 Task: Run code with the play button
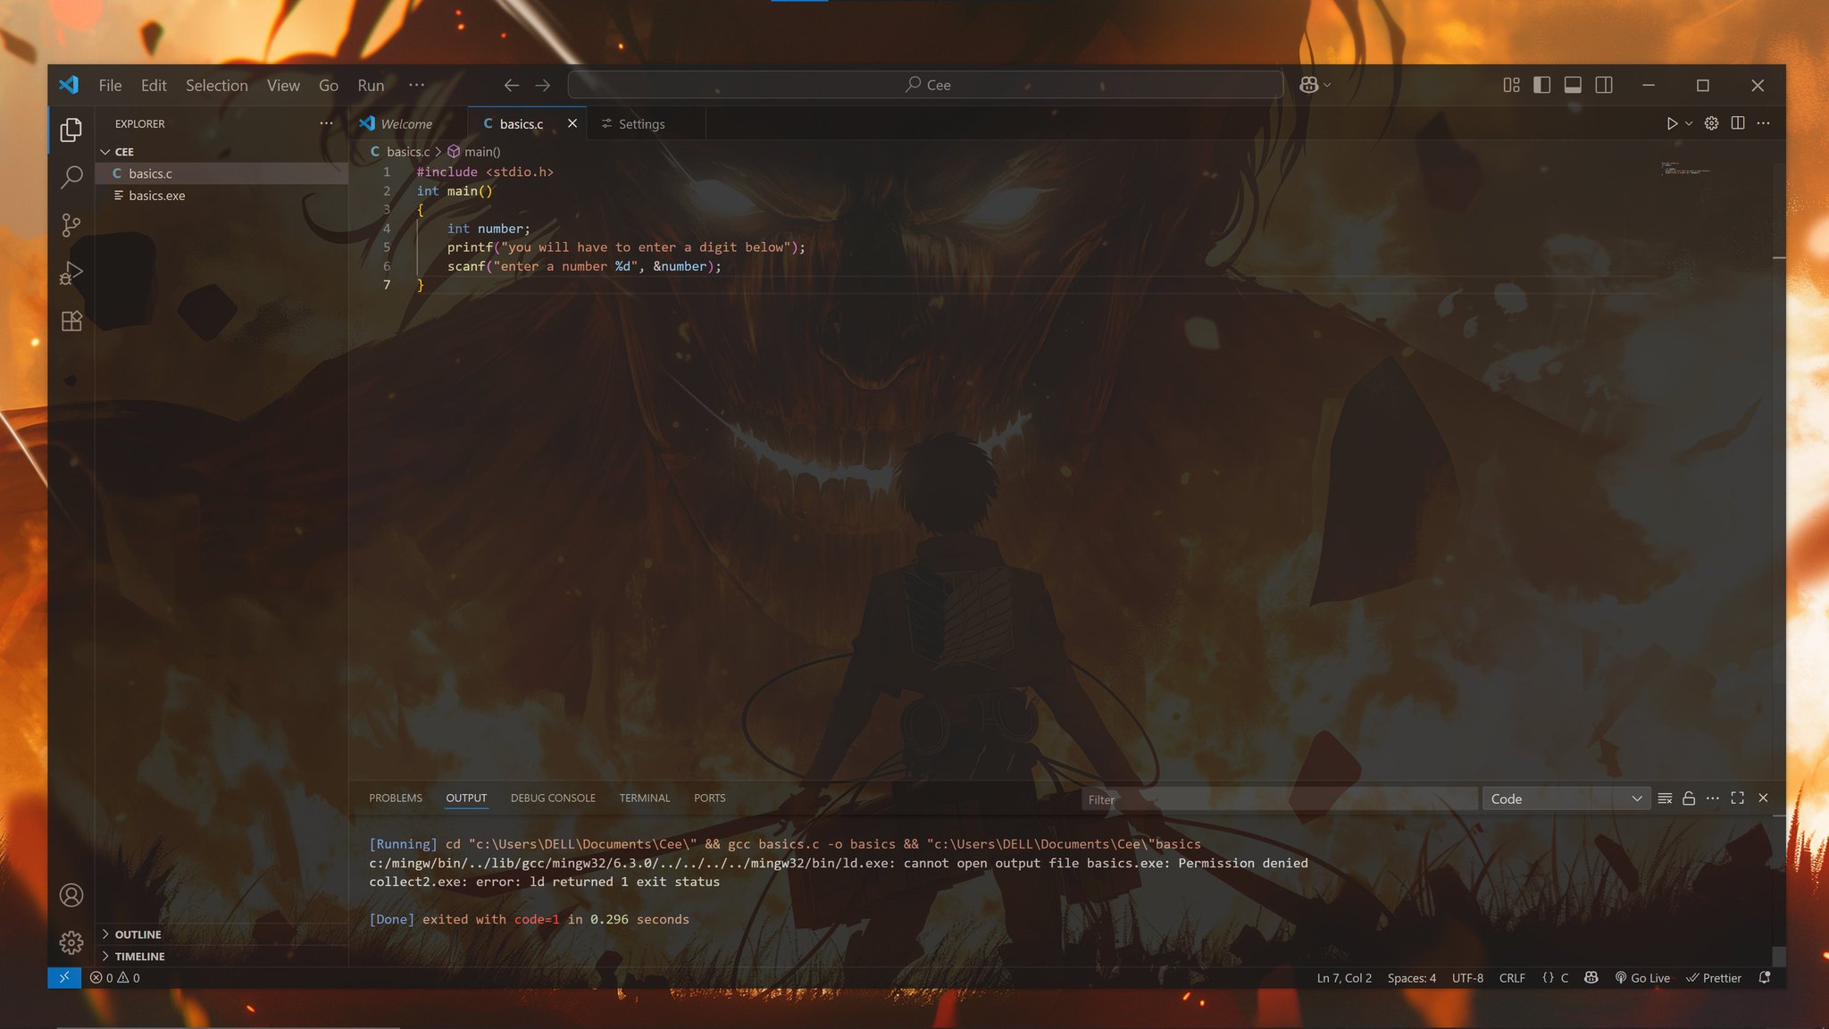coord(1672,123)
